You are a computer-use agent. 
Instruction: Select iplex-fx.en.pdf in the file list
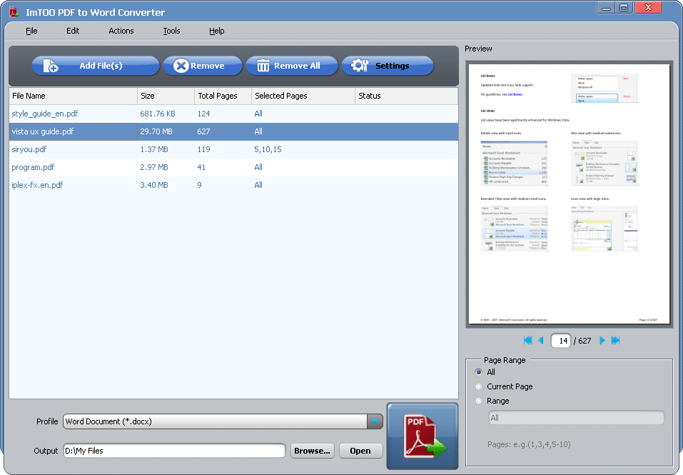37,185
